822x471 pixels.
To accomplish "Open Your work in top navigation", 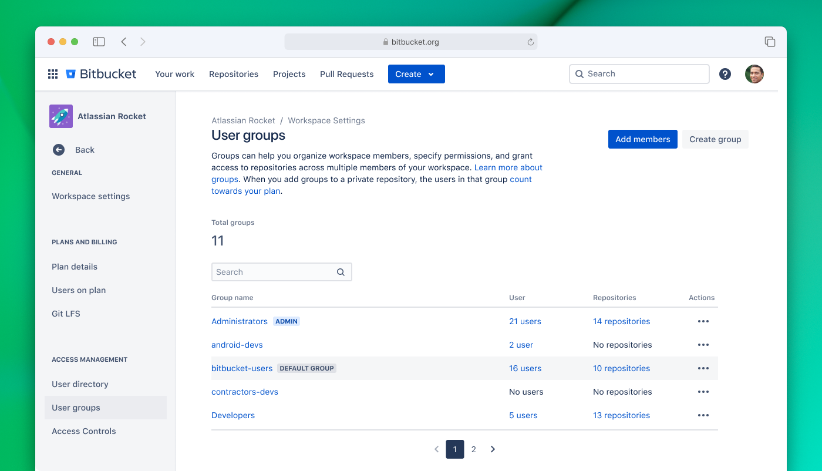I will (175, 74).
